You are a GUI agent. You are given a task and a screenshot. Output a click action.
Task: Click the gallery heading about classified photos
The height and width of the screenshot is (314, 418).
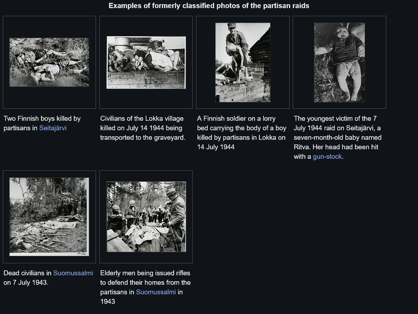pos(209,6)
